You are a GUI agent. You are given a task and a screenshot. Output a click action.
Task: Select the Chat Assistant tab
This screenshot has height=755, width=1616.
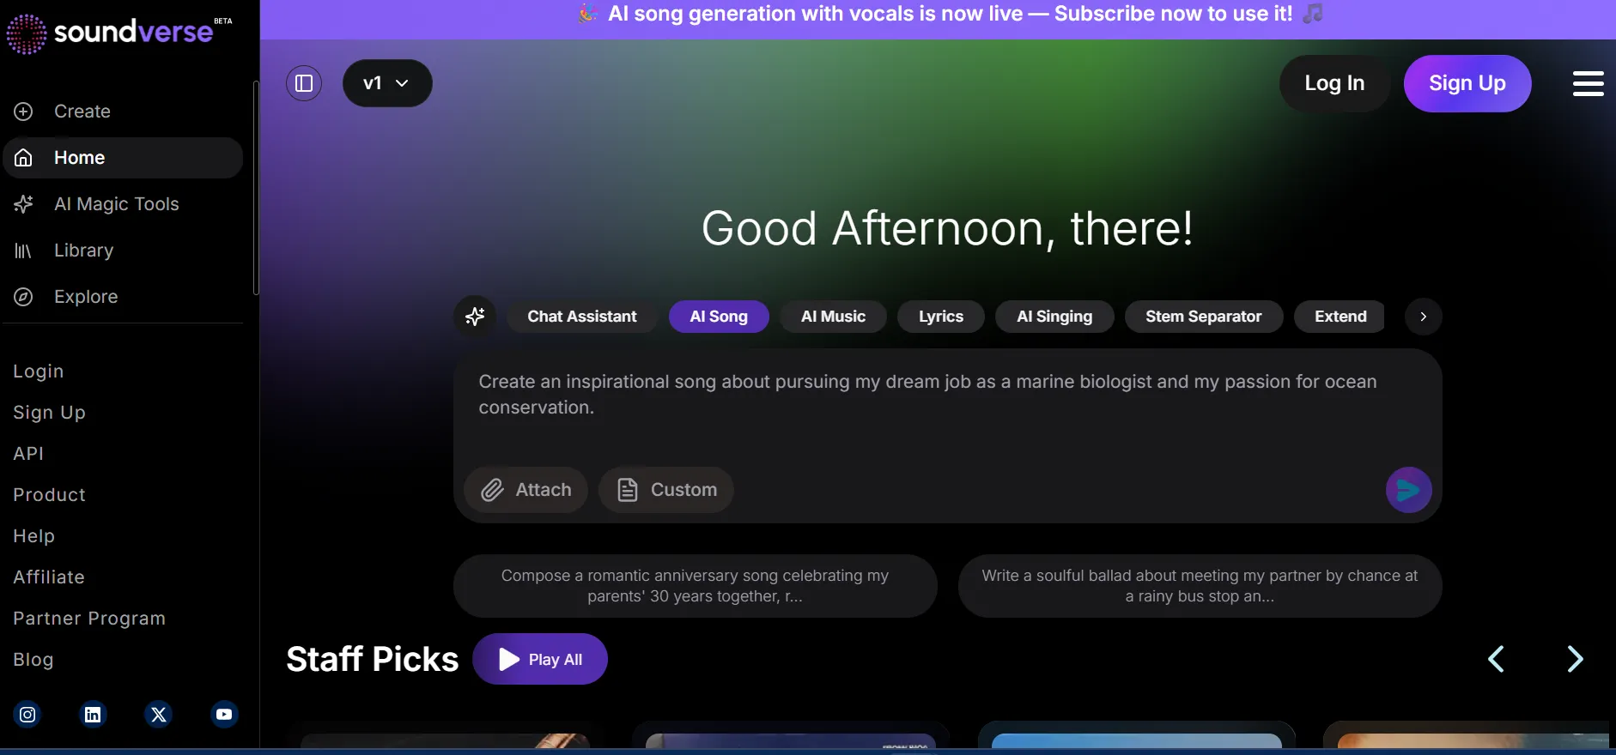582,317
